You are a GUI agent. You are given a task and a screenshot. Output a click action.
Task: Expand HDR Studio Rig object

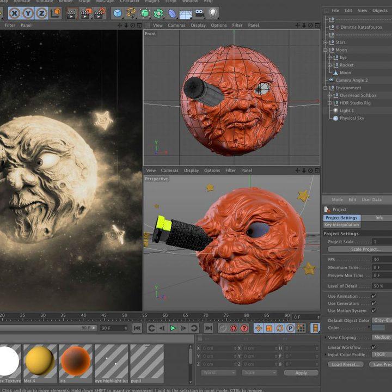(329, 103)
